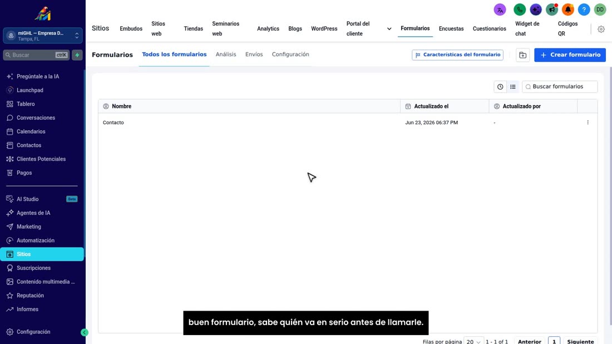Click the parrot logo in sidebar
The width and height of the screenshot is (612, 344).
(x=42, y=14)
